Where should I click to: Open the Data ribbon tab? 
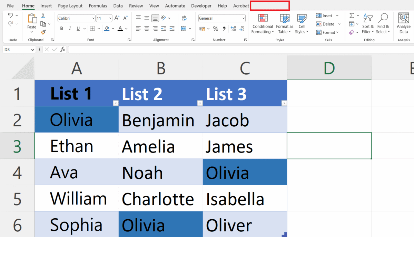click(x=118, y=6)
